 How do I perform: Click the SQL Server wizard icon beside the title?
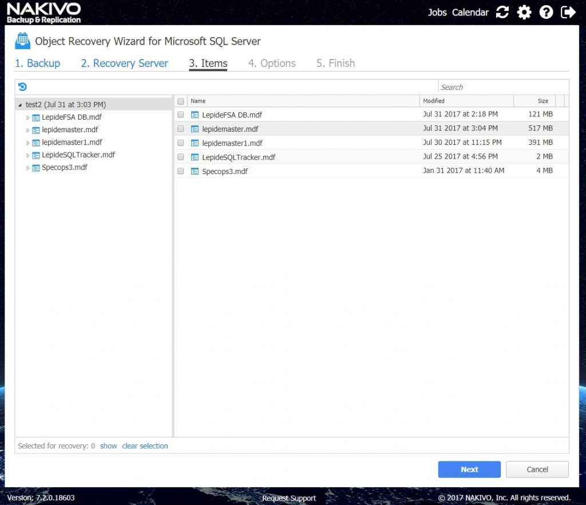(x=21, y=41)
